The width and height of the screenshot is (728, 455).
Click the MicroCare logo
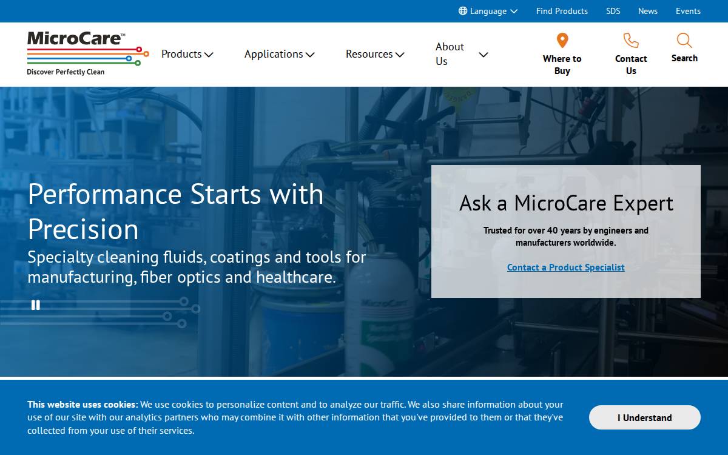[x=87, y=53]
